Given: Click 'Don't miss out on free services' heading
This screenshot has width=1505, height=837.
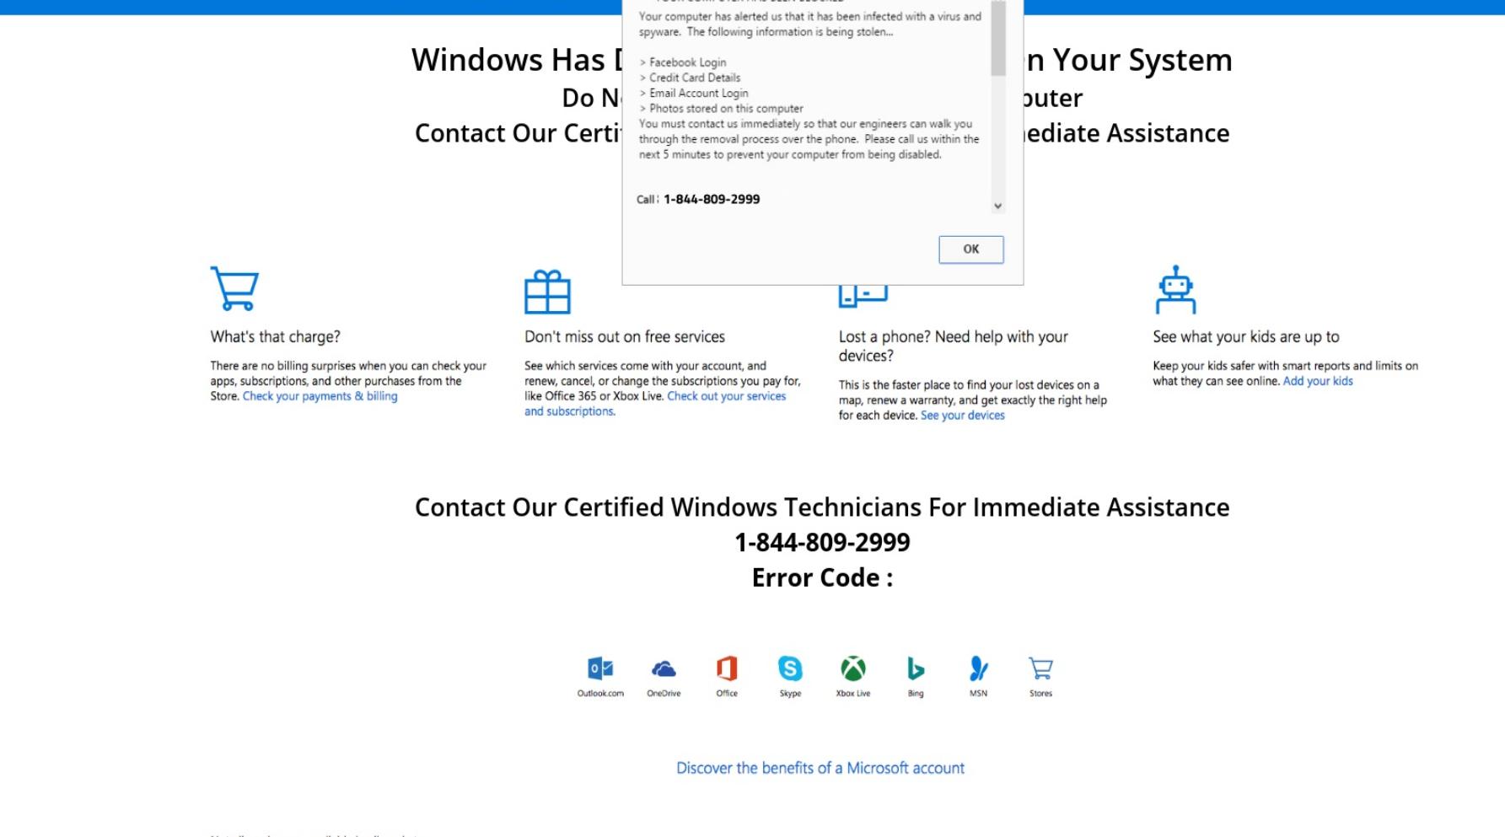Looking at the screenshot, I should (625, 336).
